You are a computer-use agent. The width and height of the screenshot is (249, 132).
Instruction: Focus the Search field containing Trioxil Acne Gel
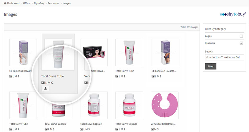224,57
